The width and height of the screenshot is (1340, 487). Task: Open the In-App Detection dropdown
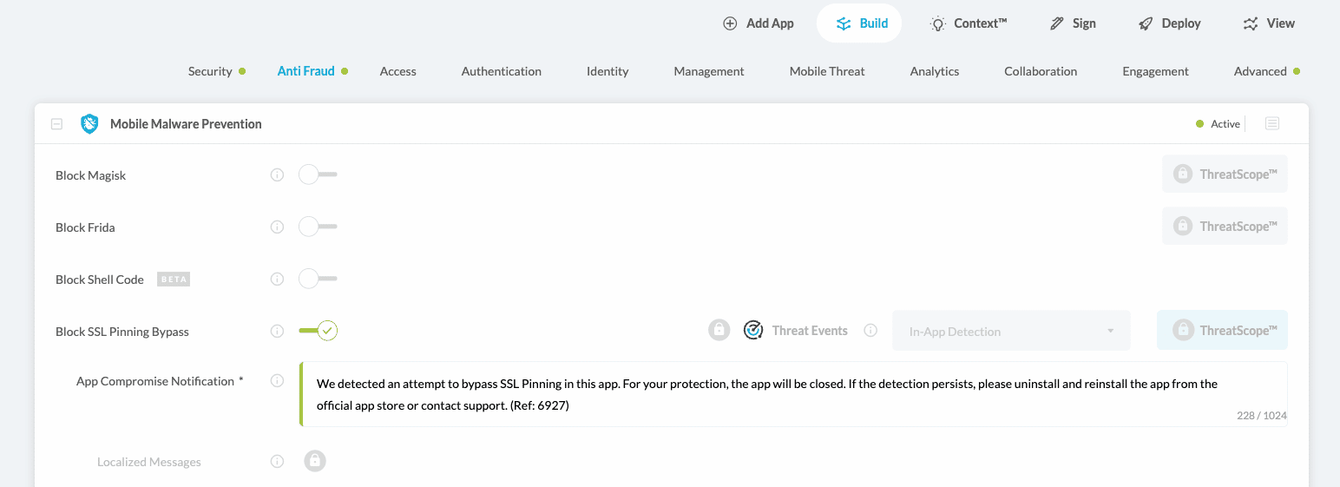click(x=1011, y=332)
